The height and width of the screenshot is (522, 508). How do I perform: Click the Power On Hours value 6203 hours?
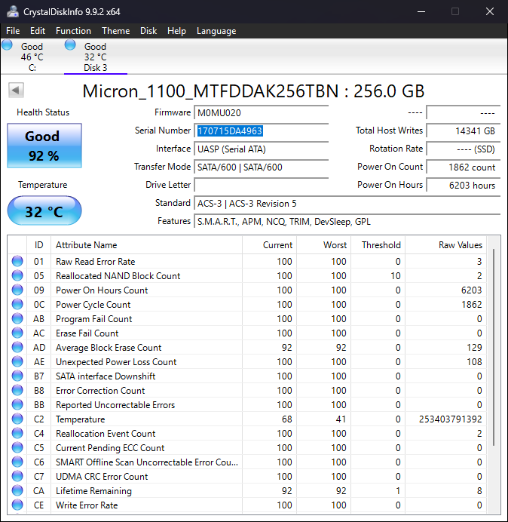pyautogui.click(x=463, y=185)
